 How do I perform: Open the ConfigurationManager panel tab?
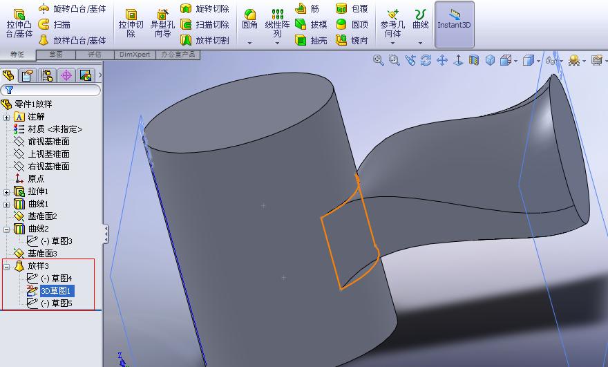(47, 75)
